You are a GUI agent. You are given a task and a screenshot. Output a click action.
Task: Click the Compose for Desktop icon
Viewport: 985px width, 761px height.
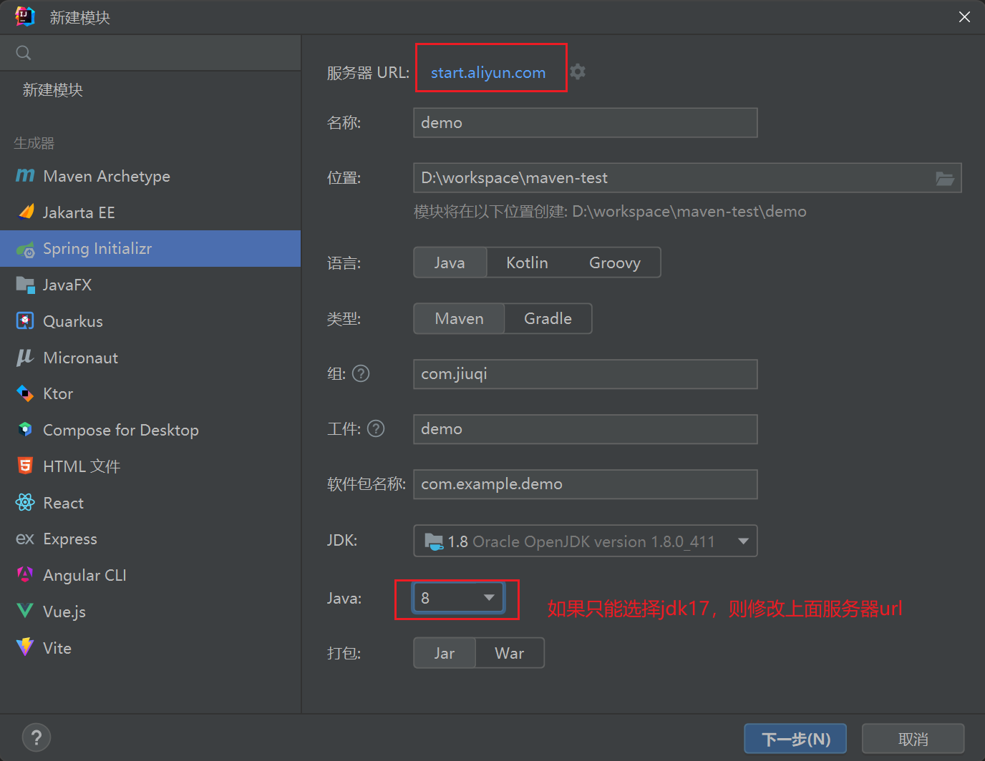coord(25,429)
